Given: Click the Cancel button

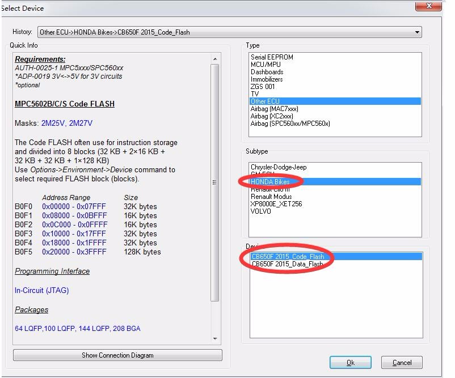Looking at the screenshot, I should (x=402, y=362).
